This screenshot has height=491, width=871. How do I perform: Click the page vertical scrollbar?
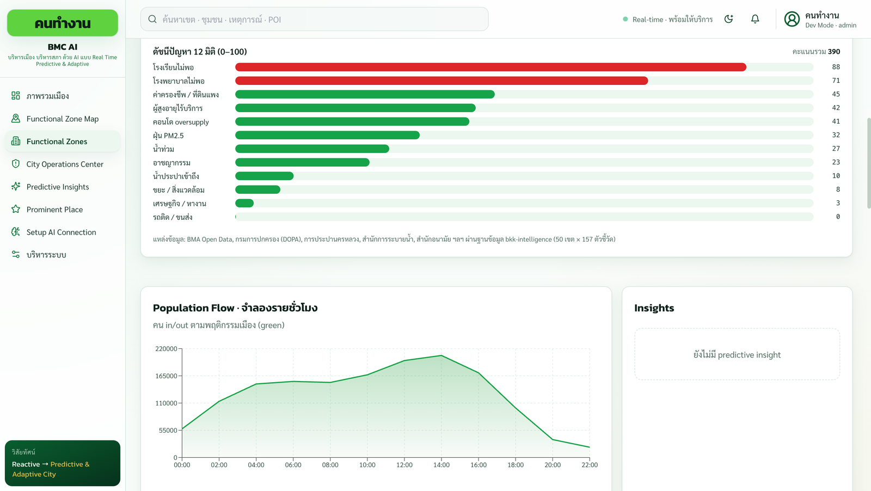coord(869,162)
